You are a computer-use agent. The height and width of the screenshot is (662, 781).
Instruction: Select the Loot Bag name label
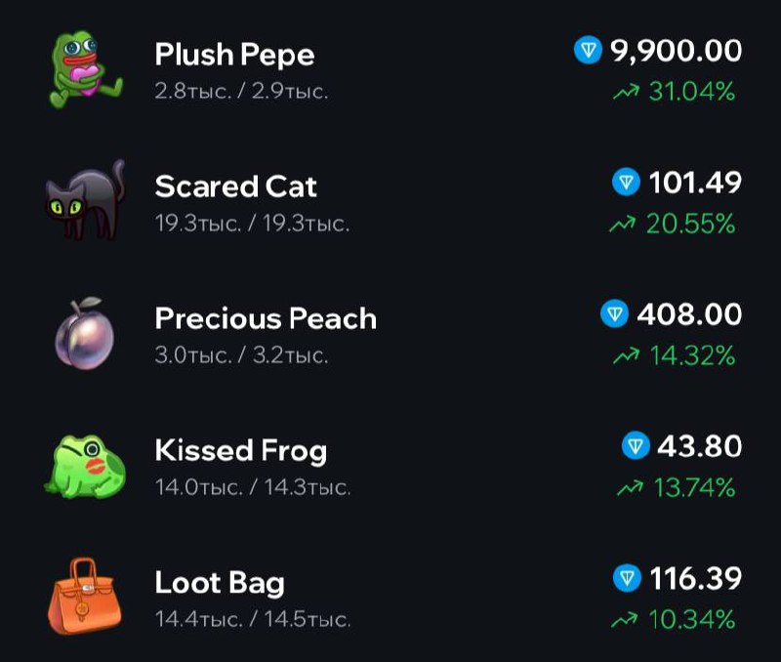(220, 583)
